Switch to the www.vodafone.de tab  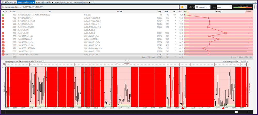click(x=44, y=2)
